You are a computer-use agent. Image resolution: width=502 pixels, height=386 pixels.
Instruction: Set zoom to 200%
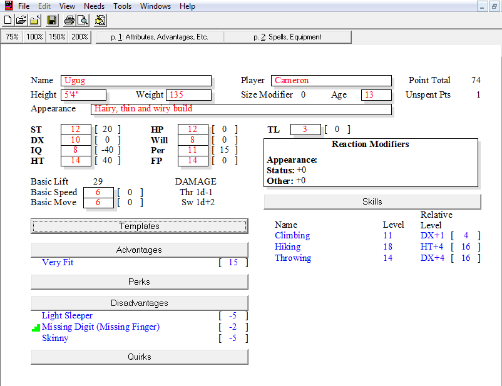coord(79,37)
